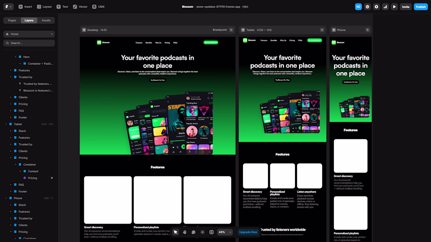Click the Upgrade Now button
431x242 pixels.
coord(248,232)
